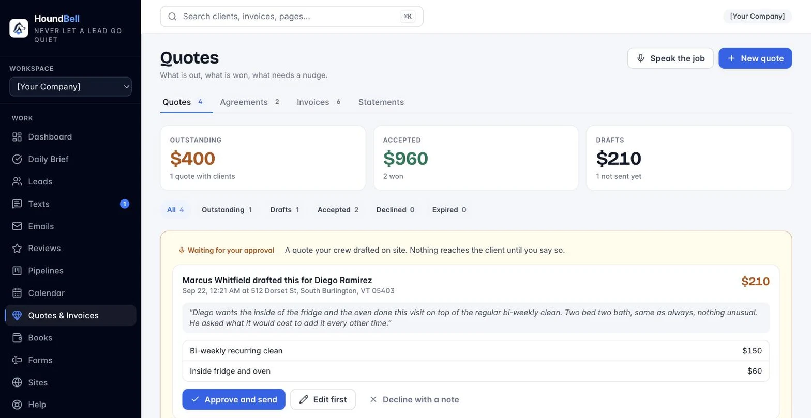Click the Inside fridge and oven line item

(x=476, y=371)
